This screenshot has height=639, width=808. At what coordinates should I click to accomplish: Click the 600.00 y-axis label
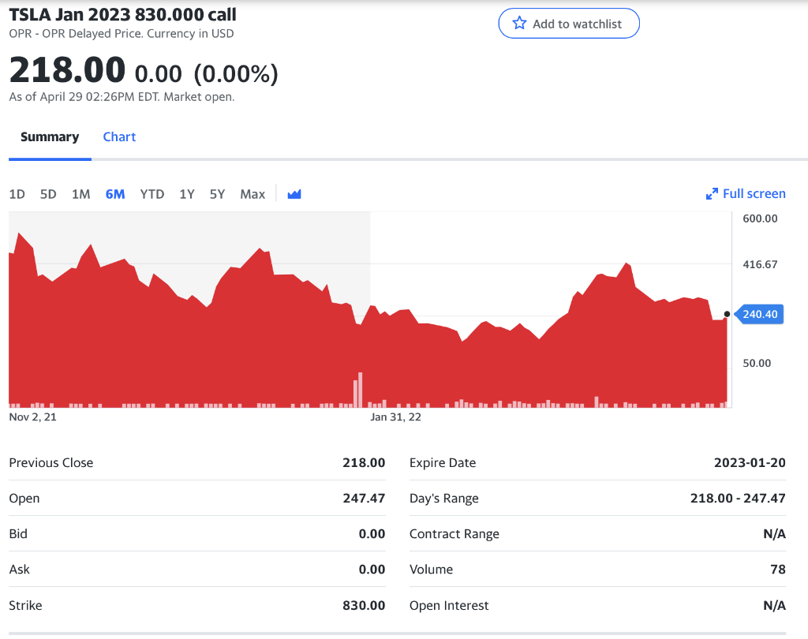[x=760, y=219]
